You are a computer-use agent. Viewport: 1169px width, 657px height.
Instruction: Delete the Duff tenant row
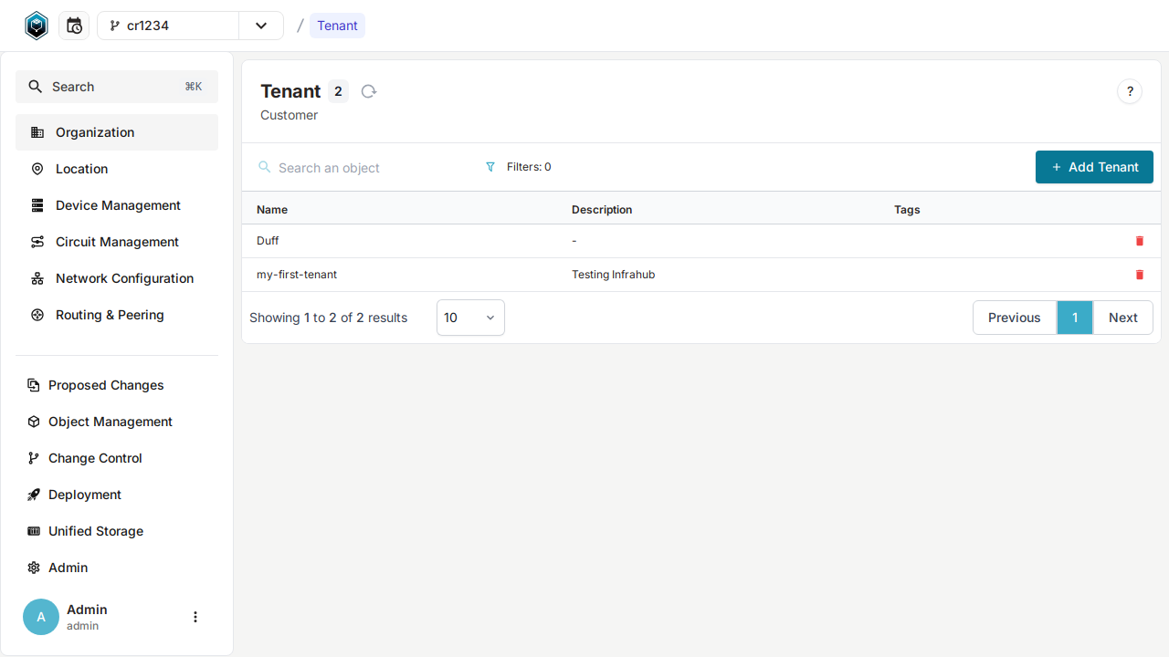pos(1139,241)
